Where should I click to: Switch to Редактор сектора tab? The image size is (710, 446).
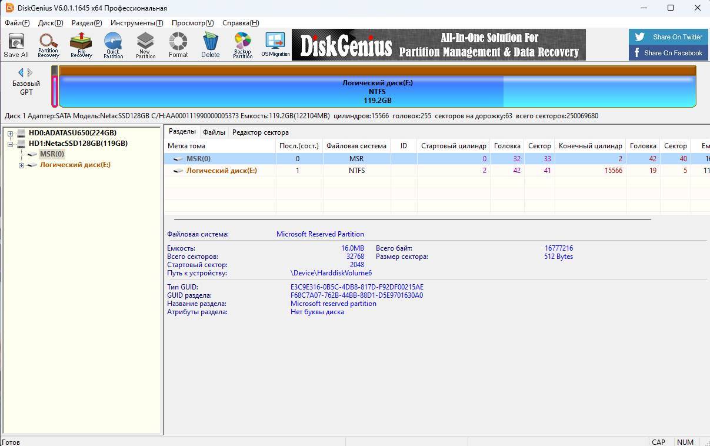(x=260, y=132)
